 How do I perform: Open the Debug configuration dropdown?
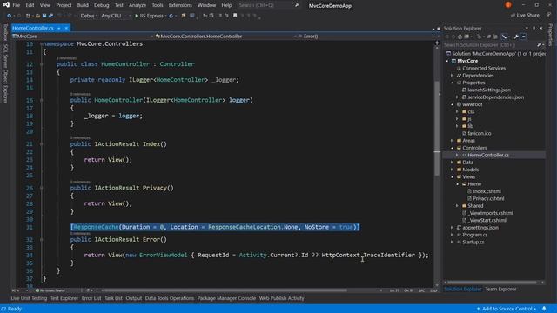[89, 16]
